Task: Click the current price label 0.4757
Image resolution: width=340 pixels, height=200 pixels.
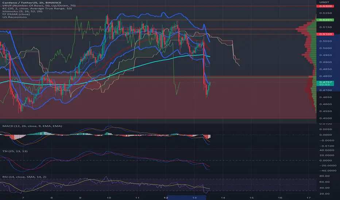Action: pos(325,83)
